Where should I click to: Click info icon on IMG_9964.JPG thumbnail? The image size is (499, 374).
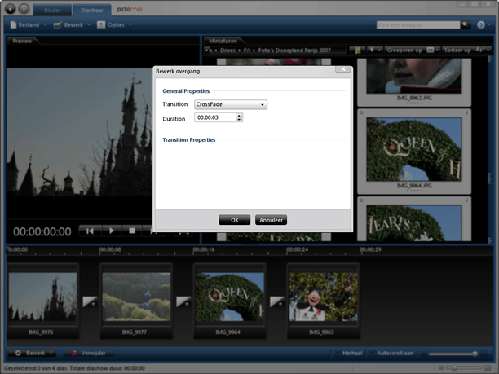point(466,112)
